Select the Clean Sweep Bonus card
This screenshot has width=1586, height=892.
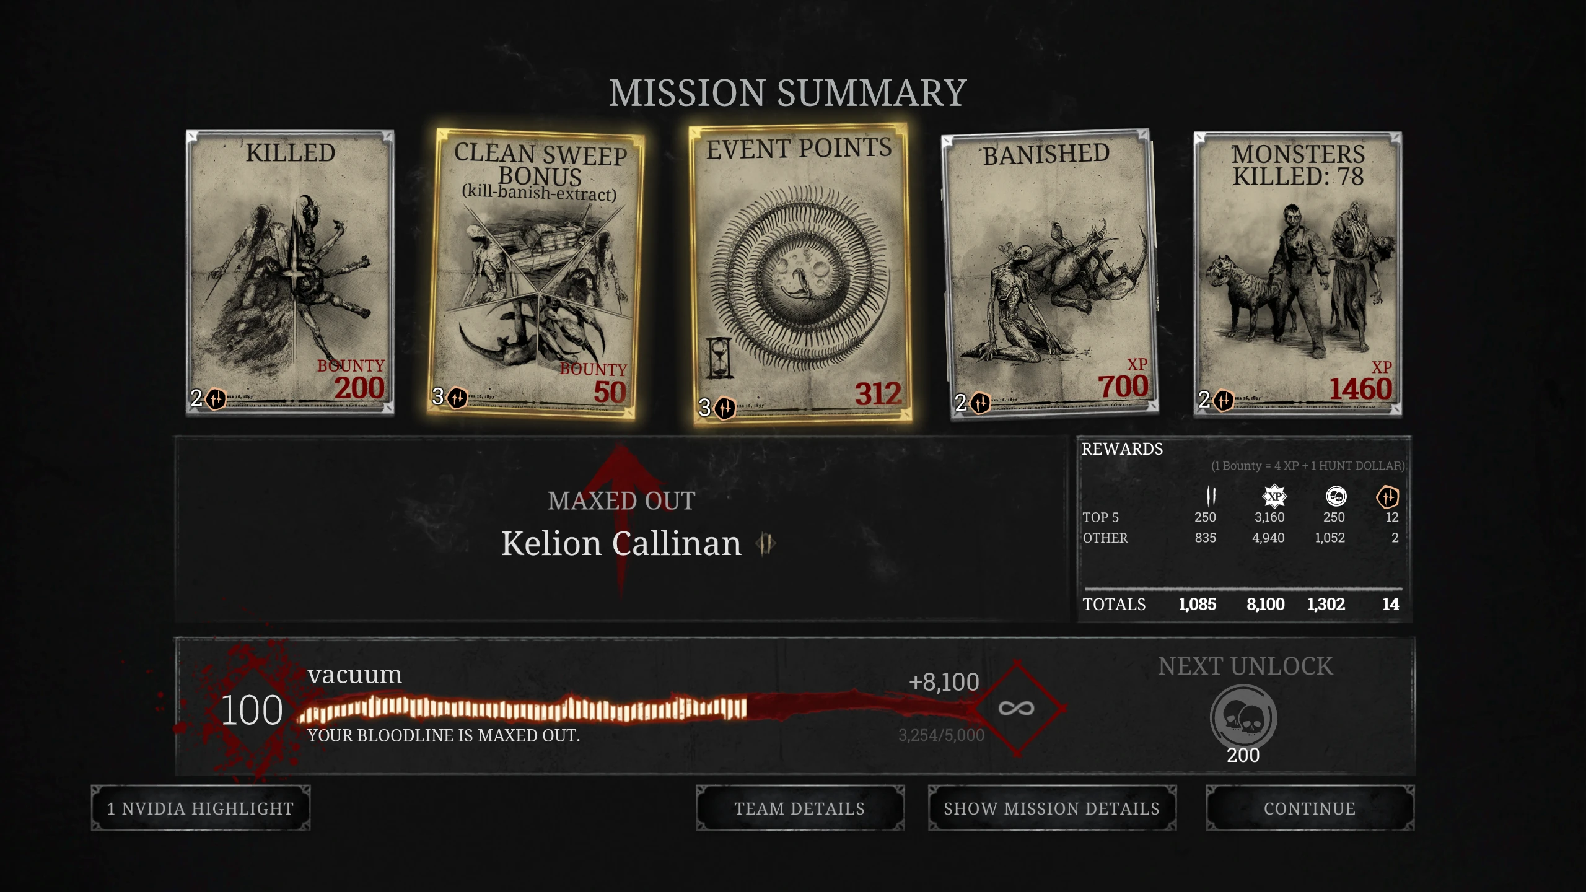point(537,273)
